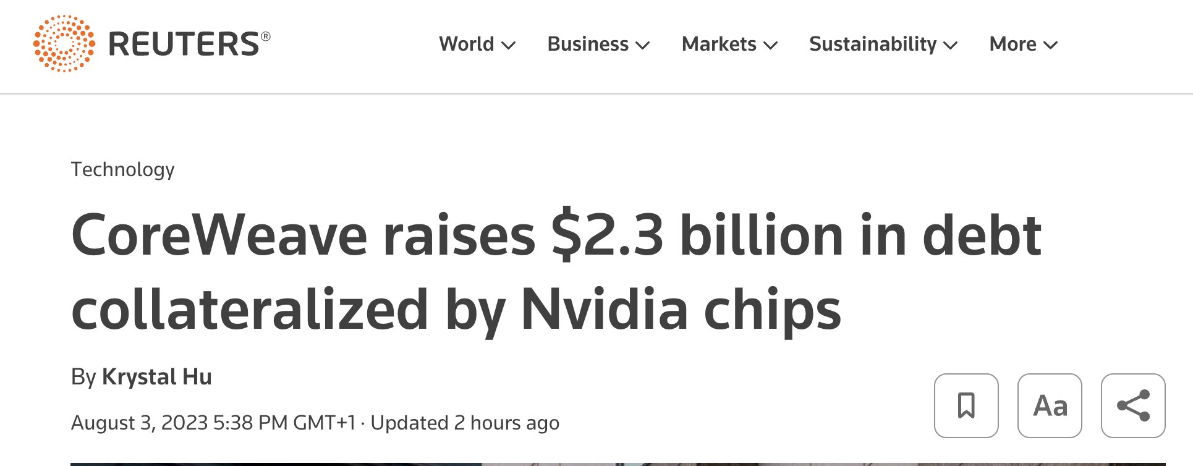Share the article using the share icon
Viewport: 1193px width, 466px height.
(1133, 405)
